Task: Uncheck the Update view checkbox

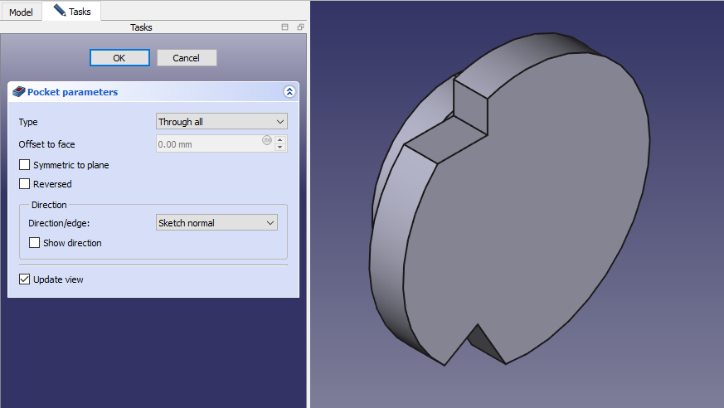Action: [25, 279]
